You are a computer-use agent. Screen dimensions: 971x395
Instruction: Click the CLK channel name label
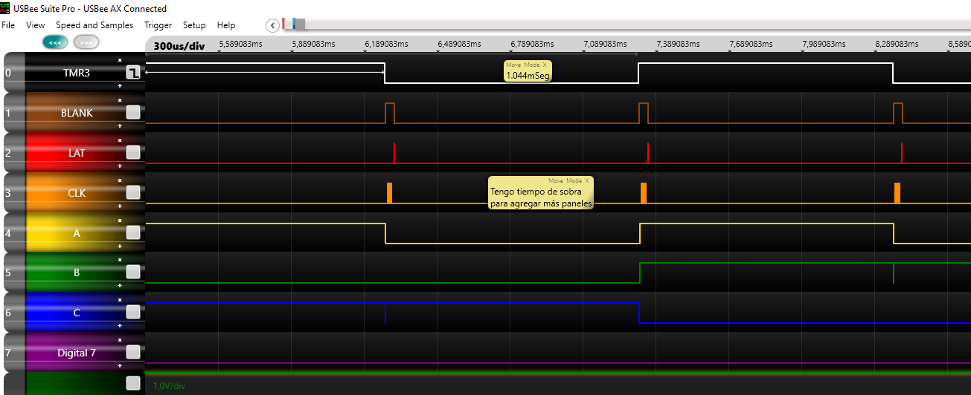tap(77, 193)
